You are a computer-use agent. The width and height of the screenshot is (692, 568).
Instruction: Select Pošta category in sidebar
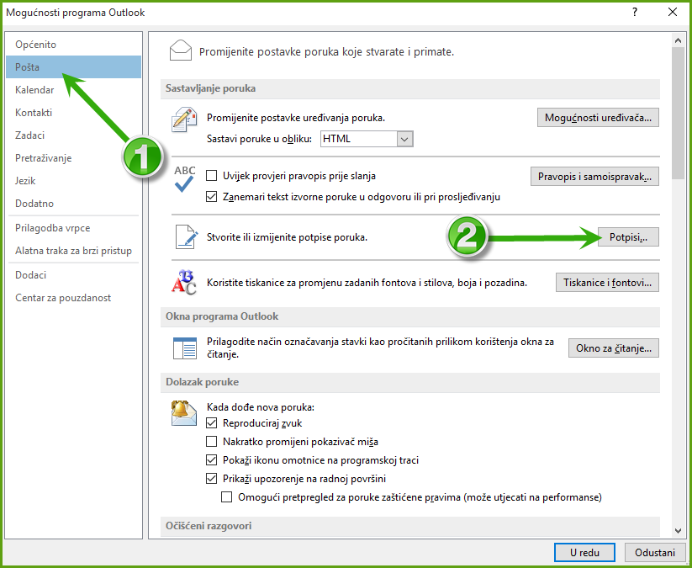click(x=74, y=67)
